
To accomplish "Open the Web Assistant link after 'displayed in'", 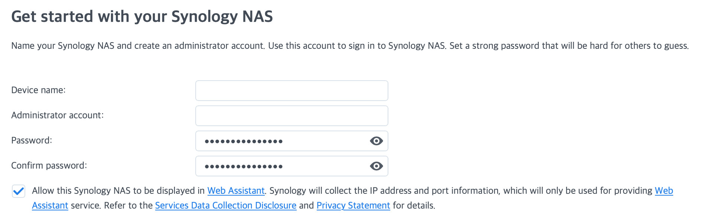I will pos(236,191).
